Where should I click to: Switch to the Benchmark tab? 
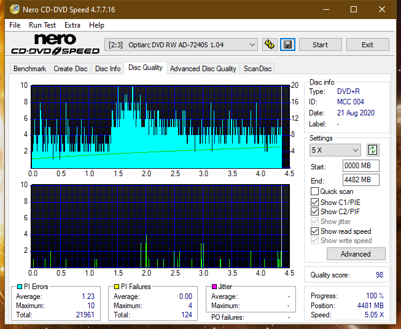[30, 69]
